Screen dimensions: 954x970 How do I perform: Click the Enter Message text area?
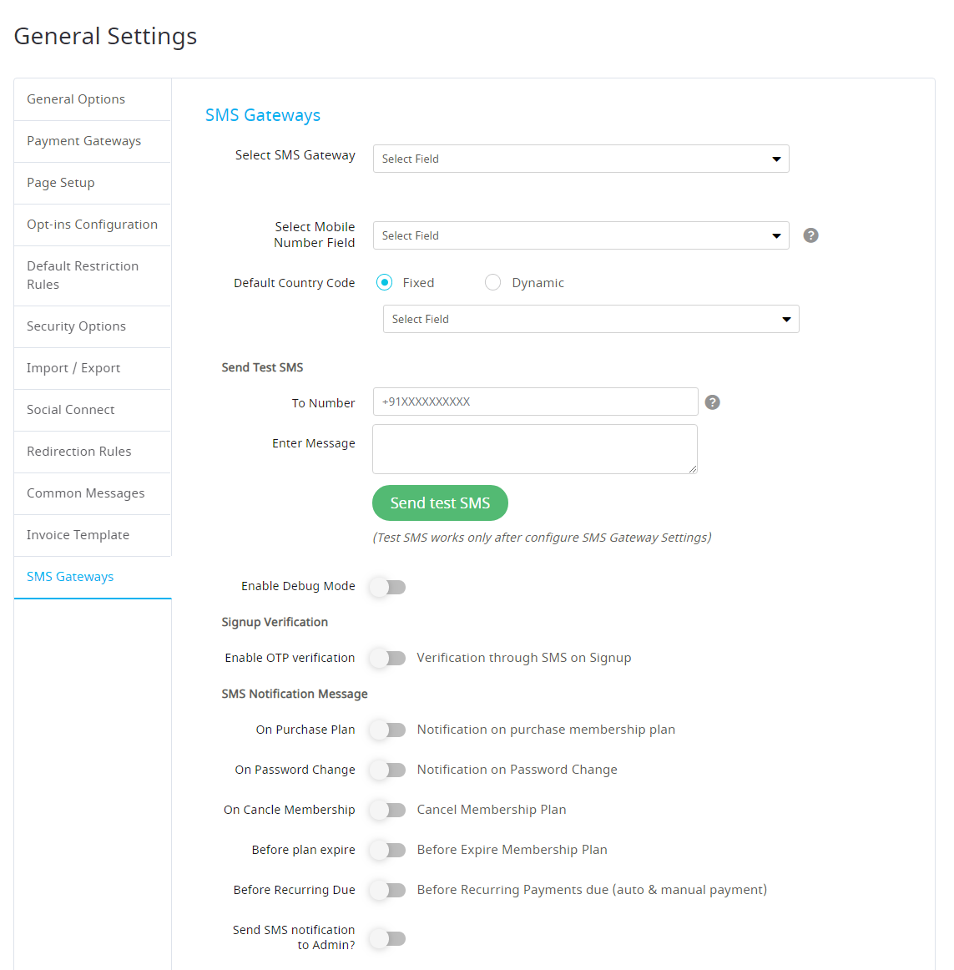point(535,449)
